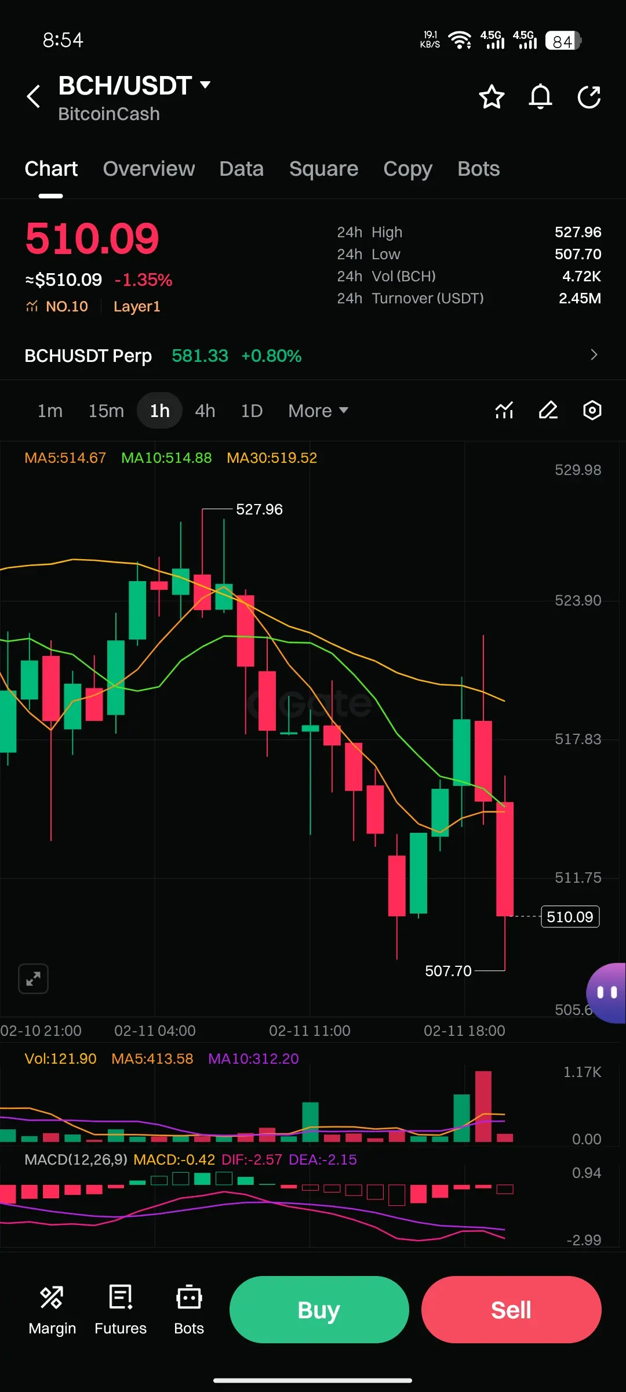
Task: Select the 1h timeframe
Action: click(x=160, y=411)
